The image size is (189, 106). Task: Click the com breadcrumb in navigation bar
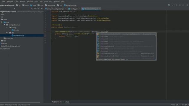[x=40, y=5]
